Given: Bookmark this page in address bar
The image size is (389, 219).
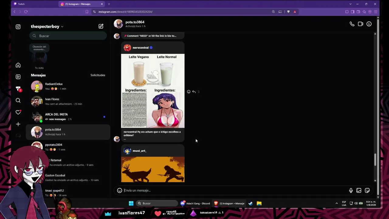Looking at the screenshot, I should (x=87, y=12).
